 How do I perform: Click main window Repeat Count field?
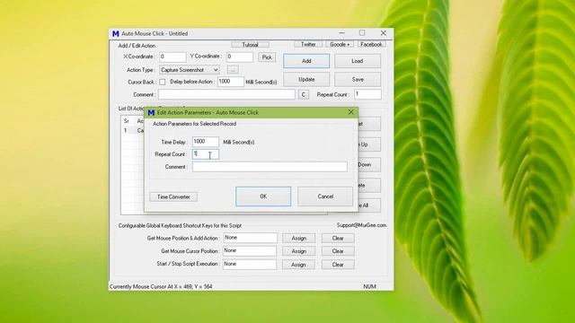(367, 94)
